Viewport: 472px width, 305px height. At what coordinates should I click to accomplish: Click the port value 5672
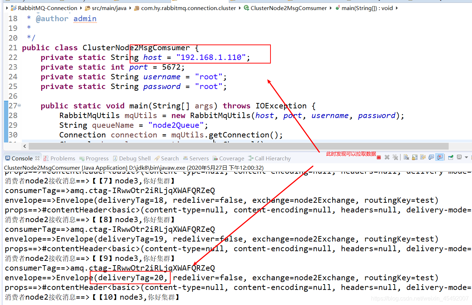(171, 67)
